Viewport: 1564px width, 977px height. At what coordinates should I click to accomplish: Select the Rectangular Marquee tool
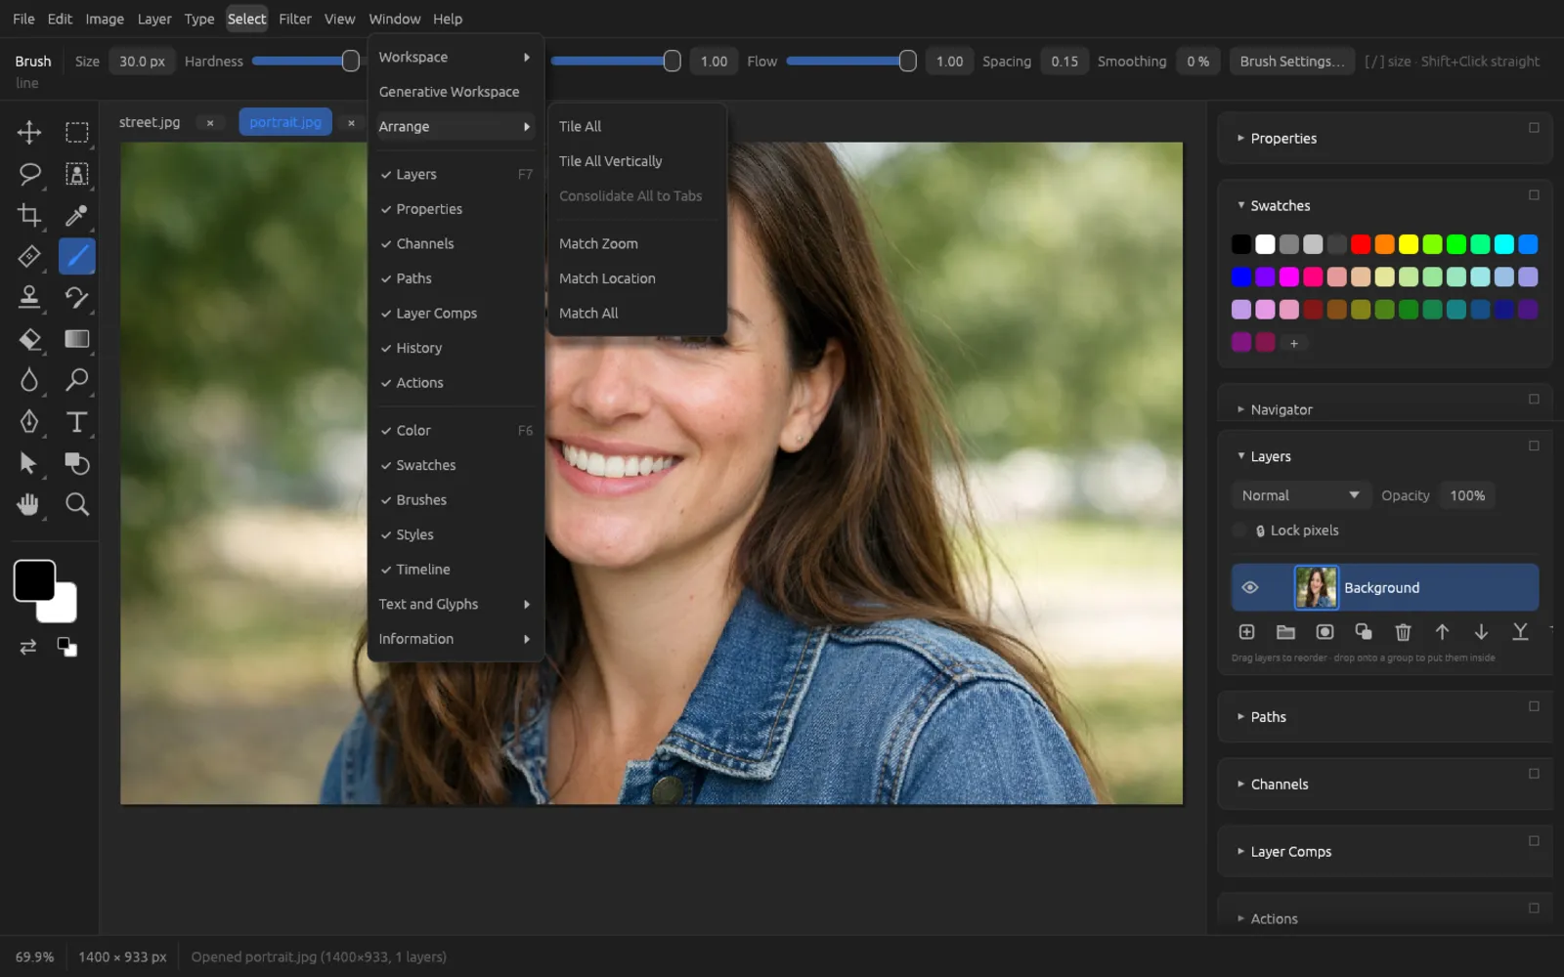[x=76, y=132]
